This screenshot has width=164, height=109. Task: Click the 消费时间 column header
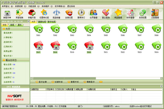99,89
